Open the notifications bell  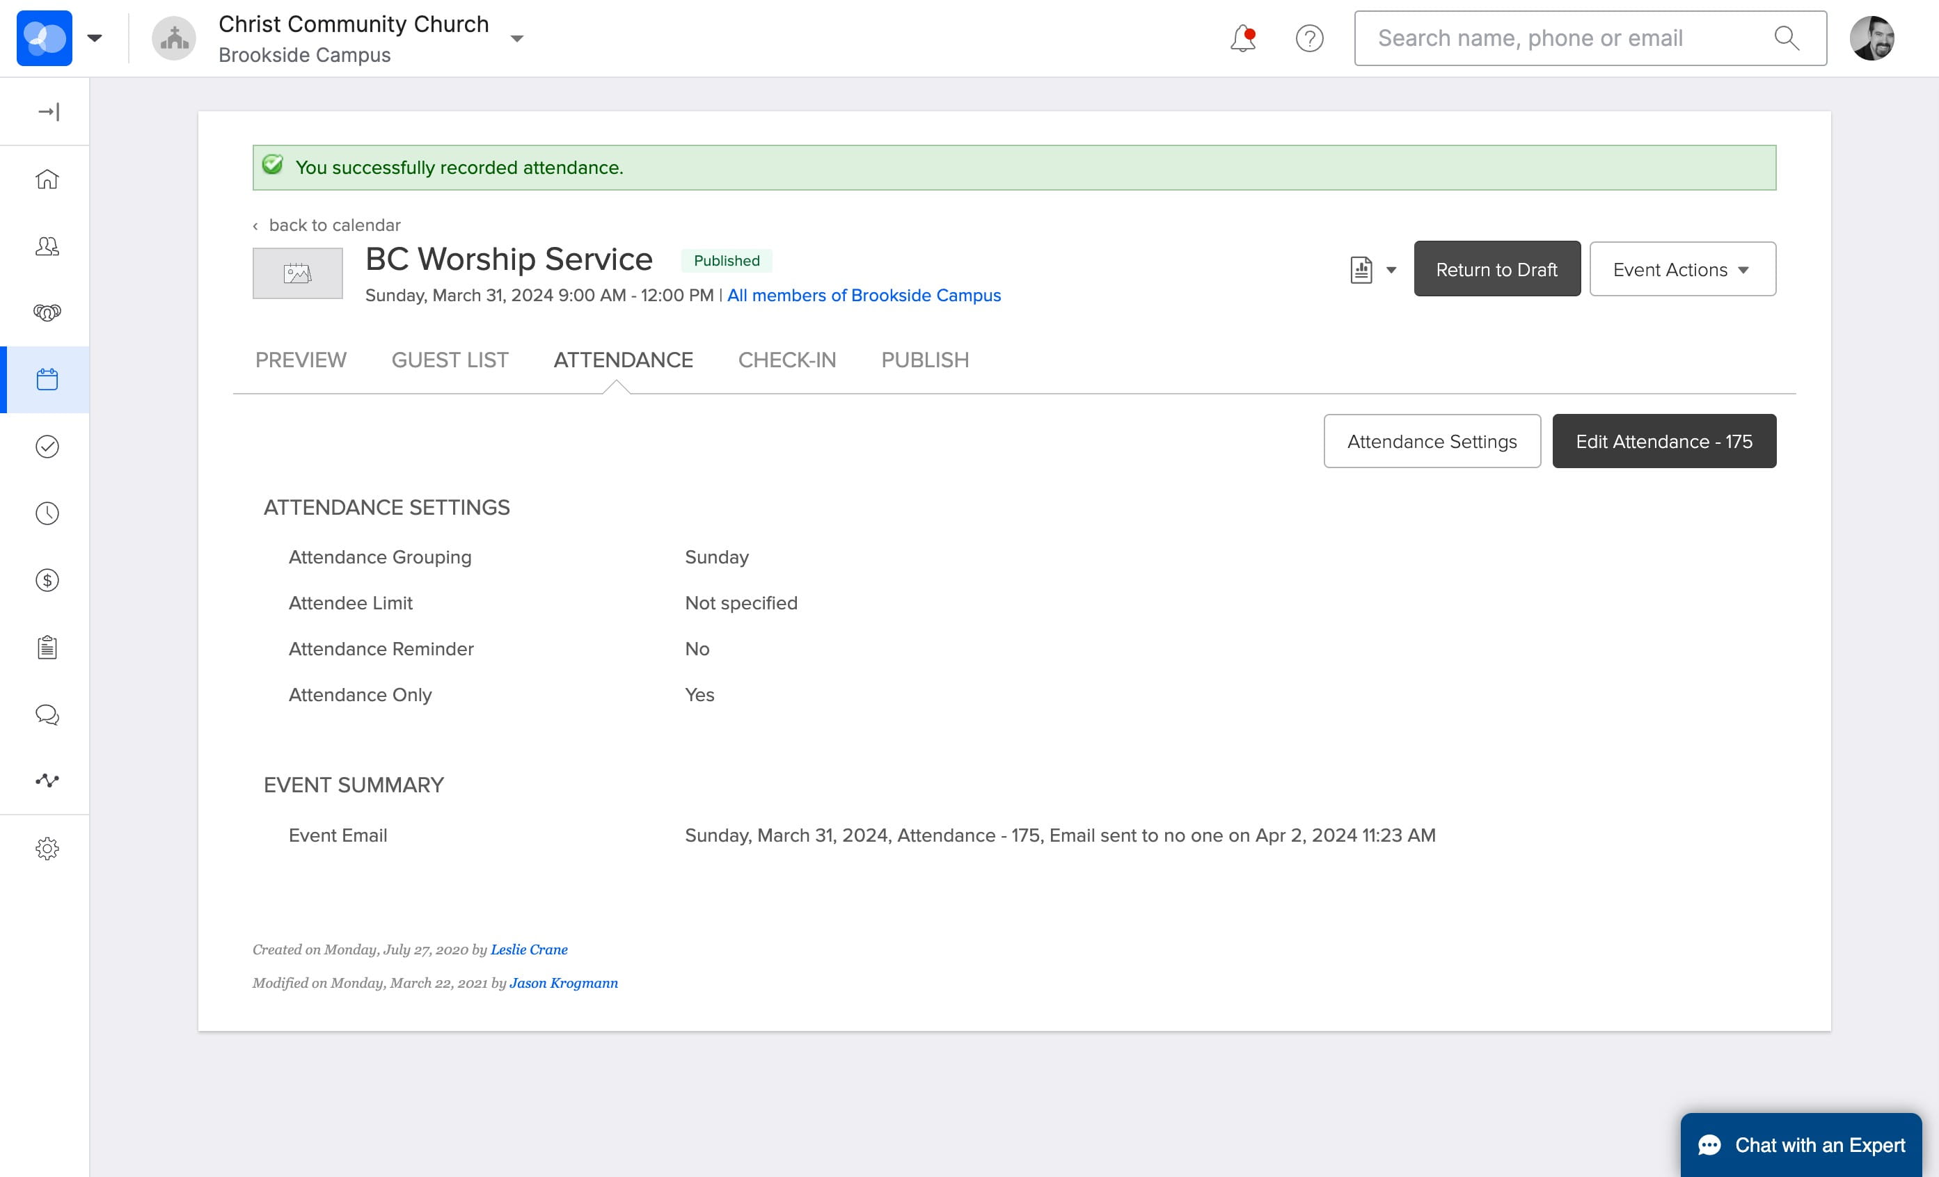click(x=1243, y=38)
